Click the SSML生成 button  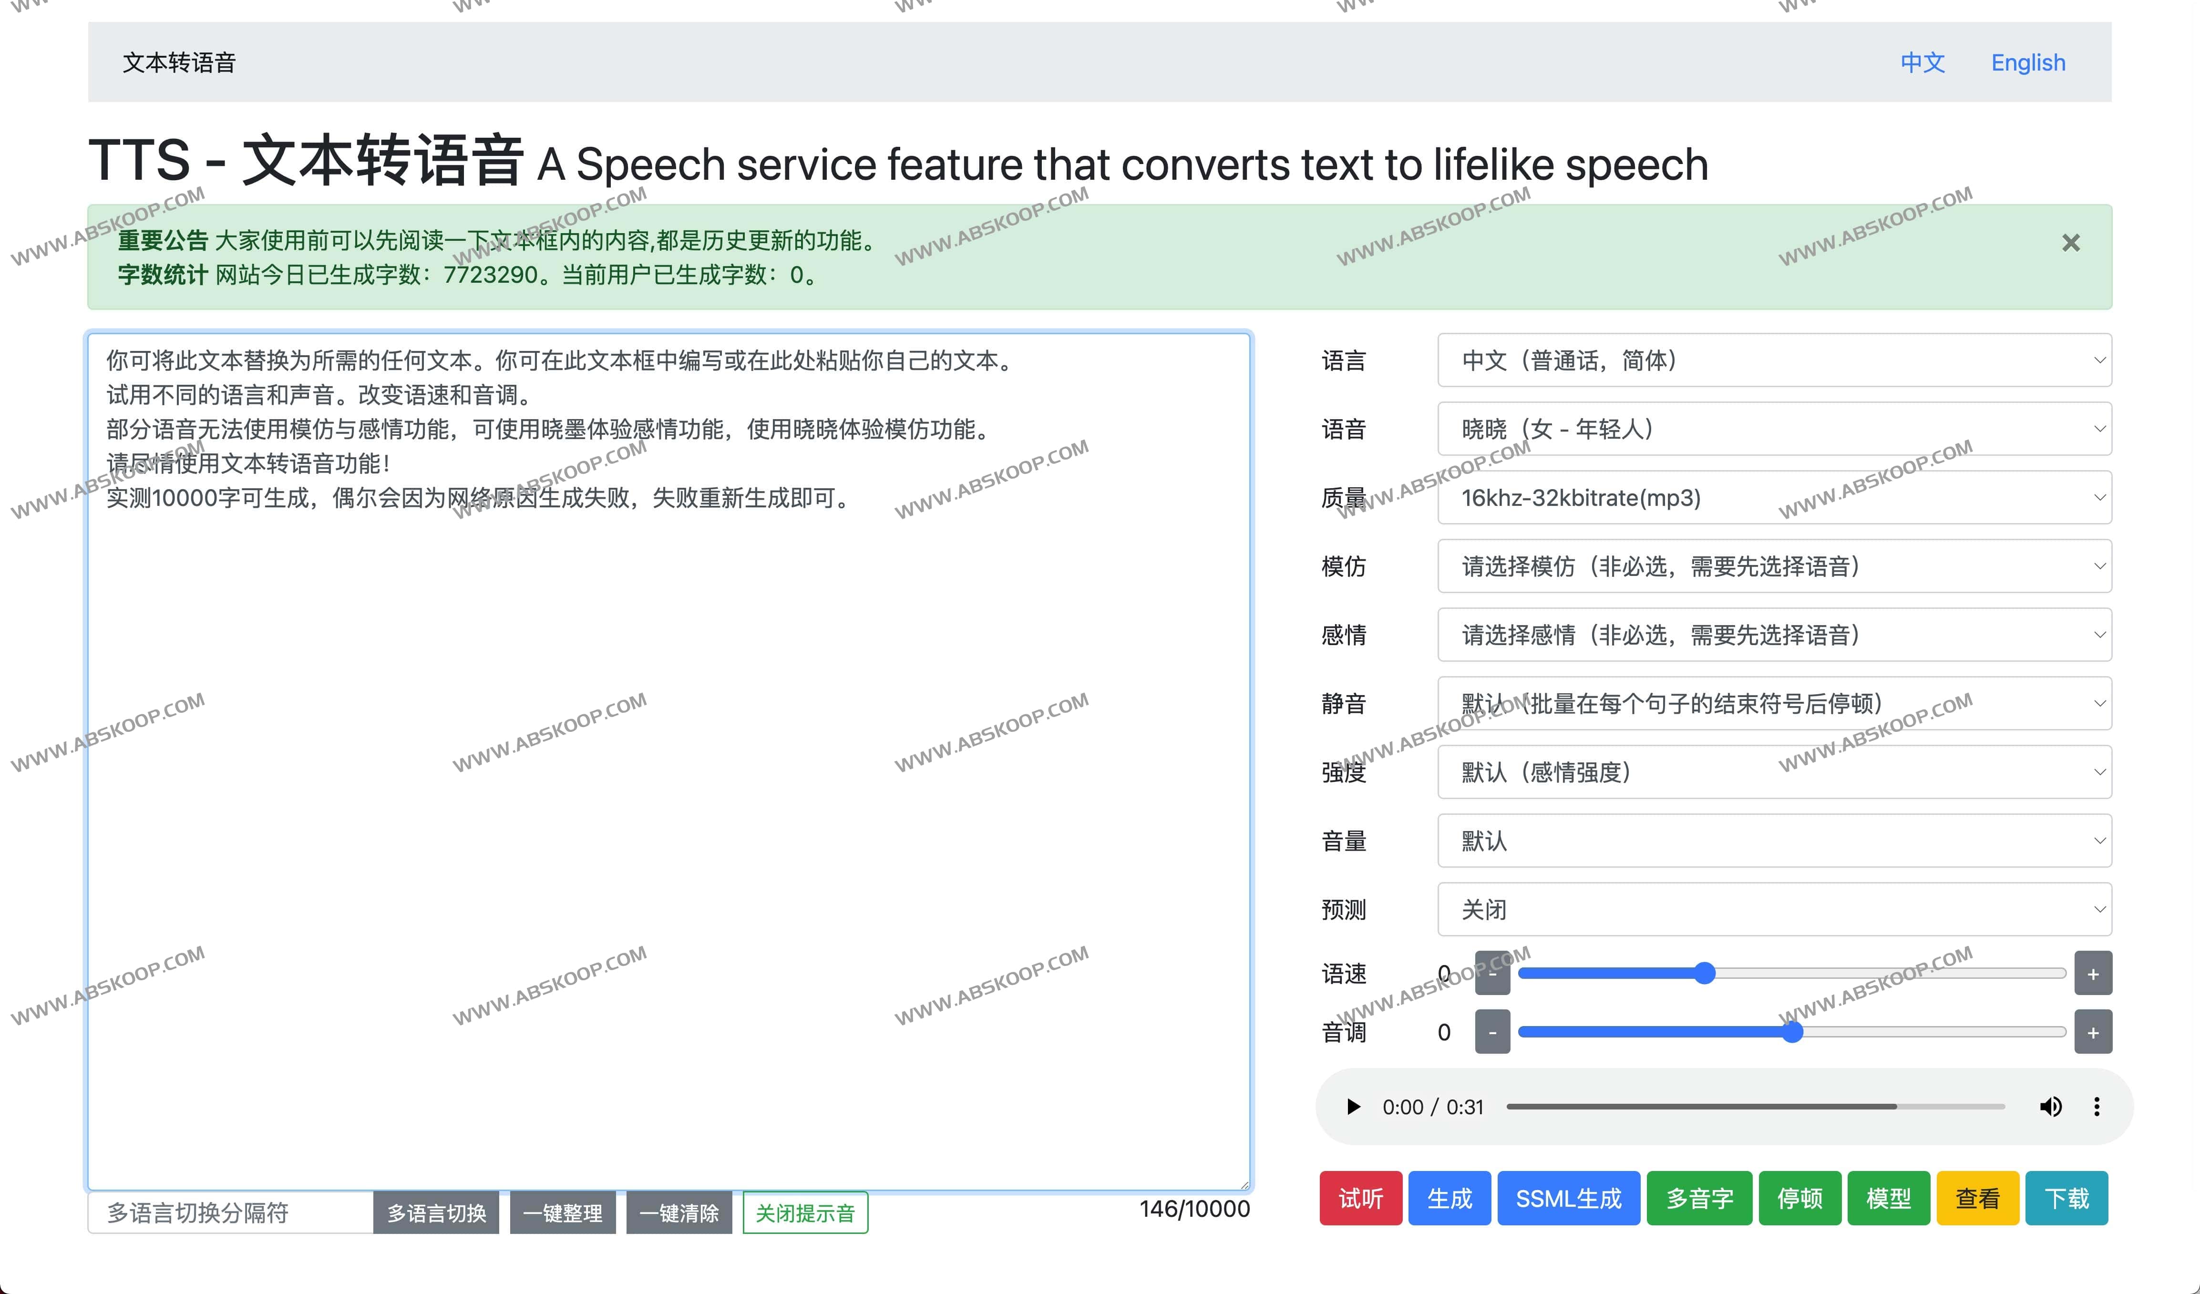1568,1198
